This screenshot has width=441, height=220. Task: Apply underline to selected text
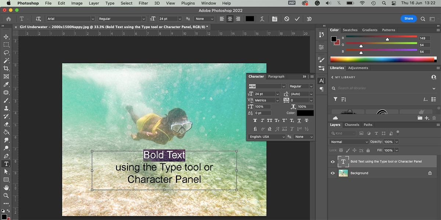pos(299,120)
